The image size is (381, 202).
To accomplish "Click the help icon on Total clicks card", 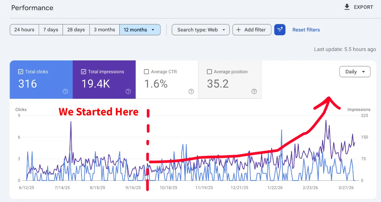I will [x=65, y=91].
